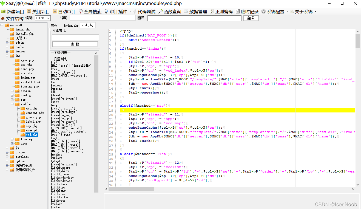The height and width of the screenshot is (209, 361).
Task: Open 临时记录 temporary notes
Action: pos(247,12)
